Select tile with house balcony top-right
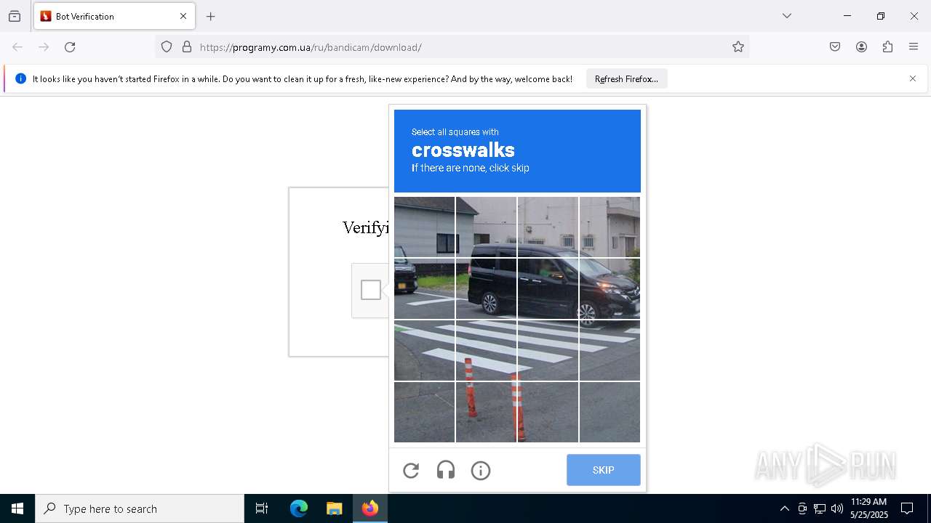Viewport: 931px width, 523px height. (610, 227)
